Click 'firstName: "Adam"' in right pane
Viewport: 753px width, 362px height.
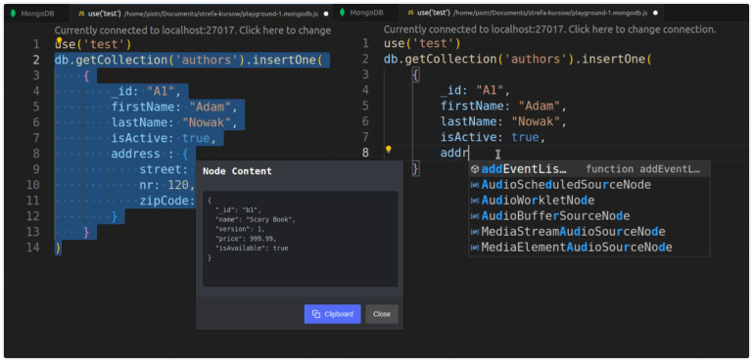click(504, 106)
